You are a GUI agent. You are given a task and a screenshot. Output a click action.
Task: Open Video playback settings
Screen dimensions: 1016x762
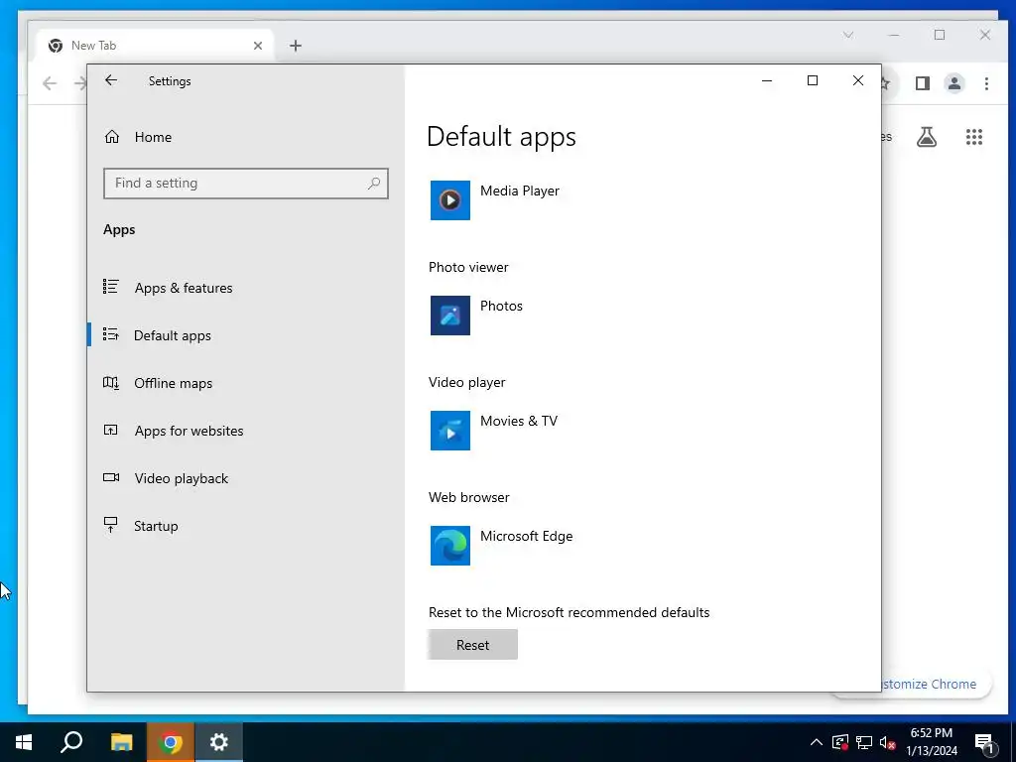coord(182,478)
